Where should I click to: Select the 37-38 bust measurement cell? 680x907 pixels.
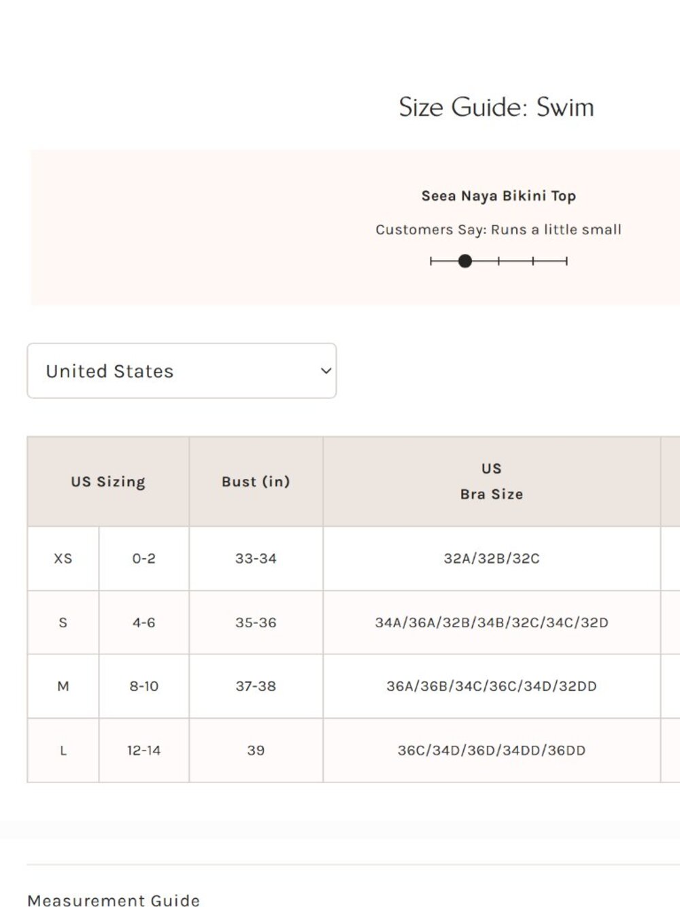click(256, 687)
